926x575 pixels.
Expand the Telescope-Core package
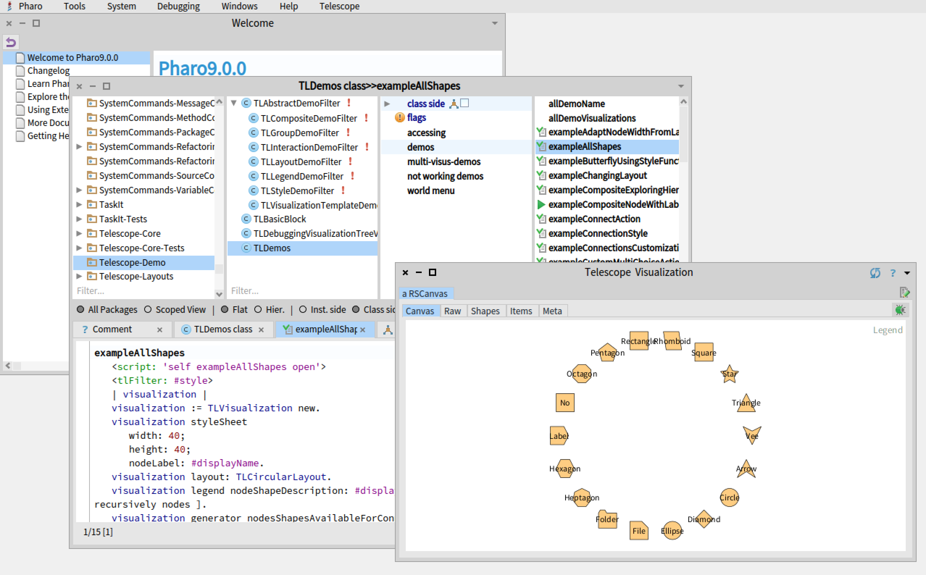(79, 234)
